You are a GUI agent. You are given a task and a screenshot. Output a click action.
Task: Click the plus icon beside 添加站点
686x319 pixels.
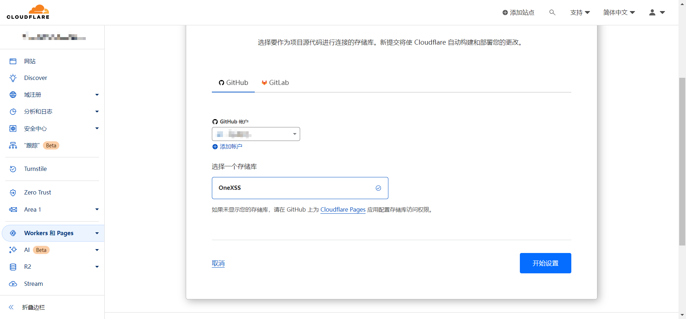(x=505, y=12)
